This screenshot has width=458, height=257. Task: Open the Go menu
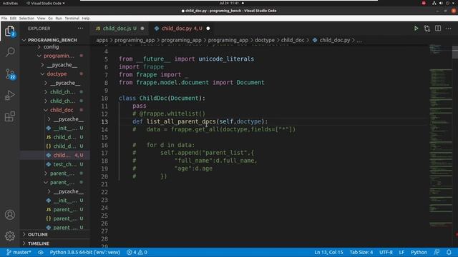click(51, 18)
